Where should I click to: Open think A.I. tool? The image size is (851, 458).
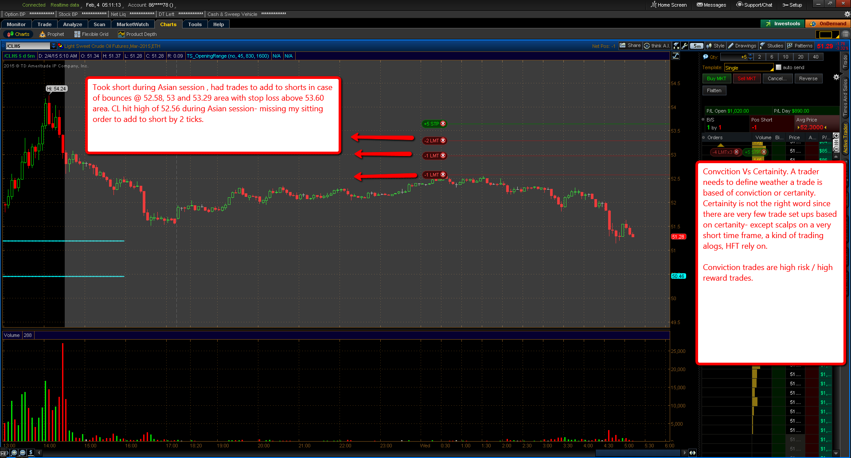[657, 46]
